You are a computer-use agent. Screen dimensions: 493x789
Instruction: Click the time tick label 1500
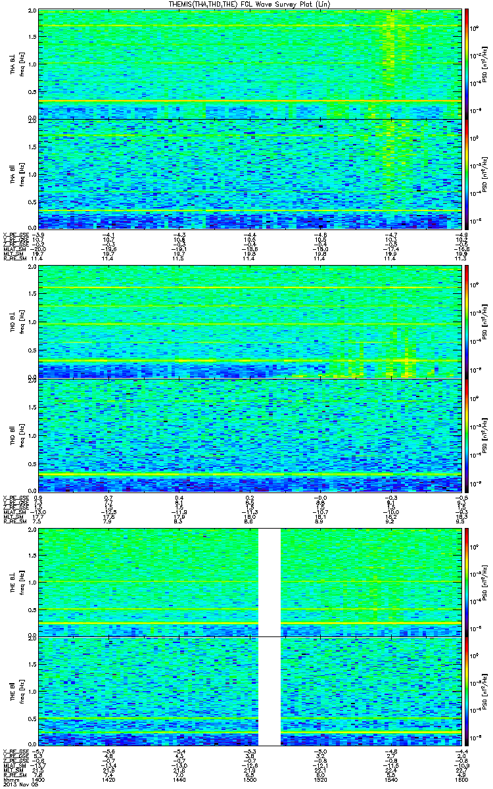[250, 779]
